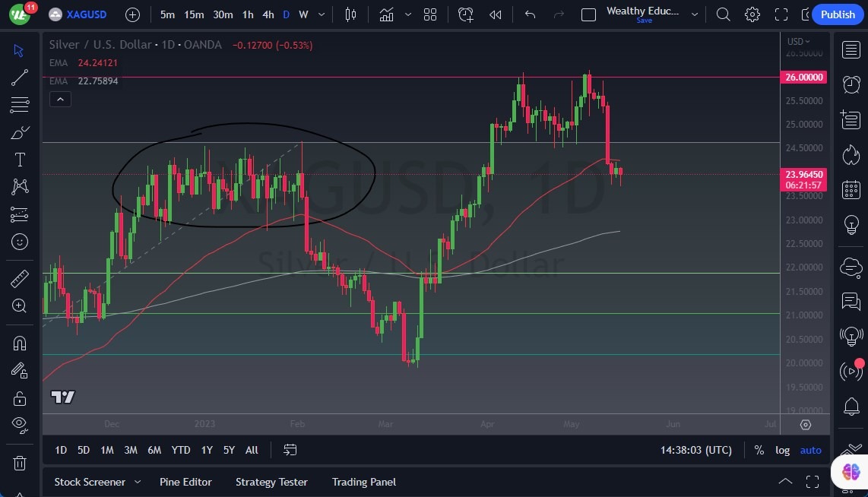Create an alert with clock-plus icon
The image size is (868, 497).
[466, 15]
